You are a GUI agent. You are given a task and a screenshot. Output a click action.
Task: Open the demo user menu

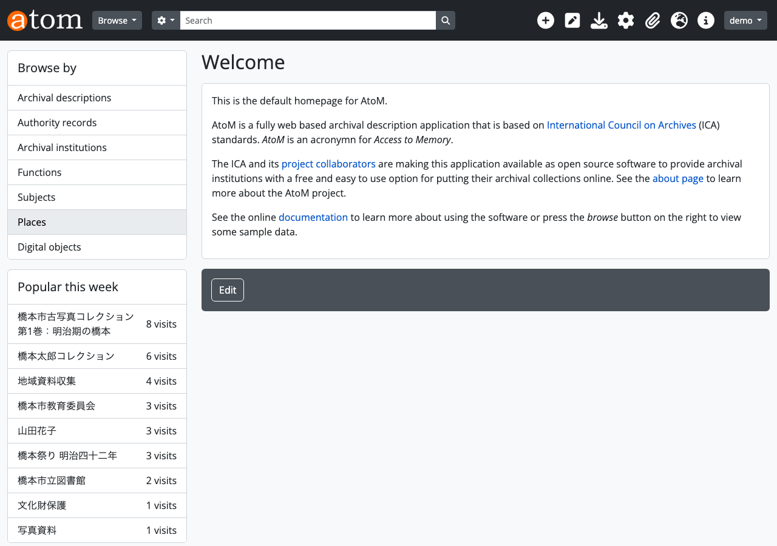745,21
